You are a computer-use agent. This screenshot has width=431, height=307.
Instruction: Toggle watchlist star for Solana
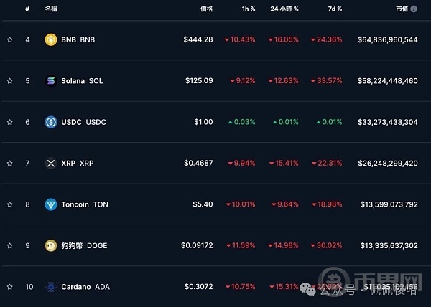(10, 81)
